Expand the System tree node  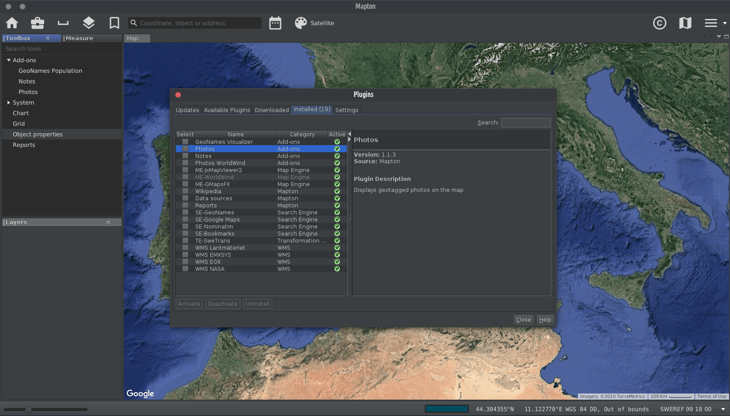(x=9, y=102)
